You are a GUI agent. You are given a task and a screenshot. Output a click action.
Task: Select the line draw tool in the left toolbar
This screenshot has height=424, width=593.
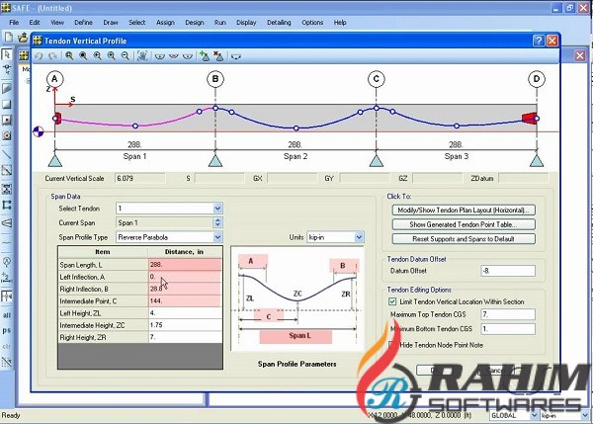tap(7, 154)
